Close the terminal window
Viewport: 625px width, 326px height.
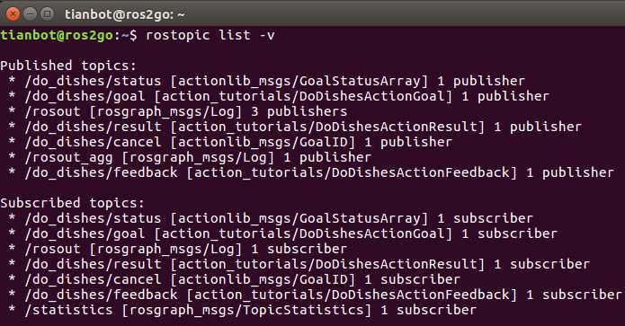click(13, 14)
